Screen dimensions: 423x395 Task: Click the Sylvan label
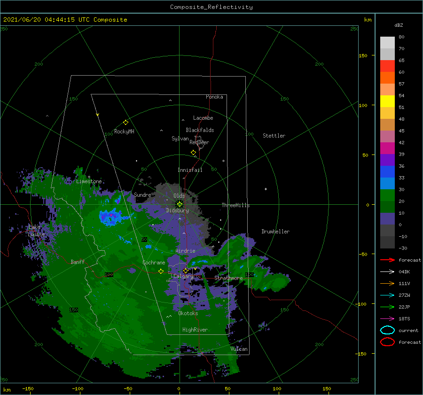[180, 139]
